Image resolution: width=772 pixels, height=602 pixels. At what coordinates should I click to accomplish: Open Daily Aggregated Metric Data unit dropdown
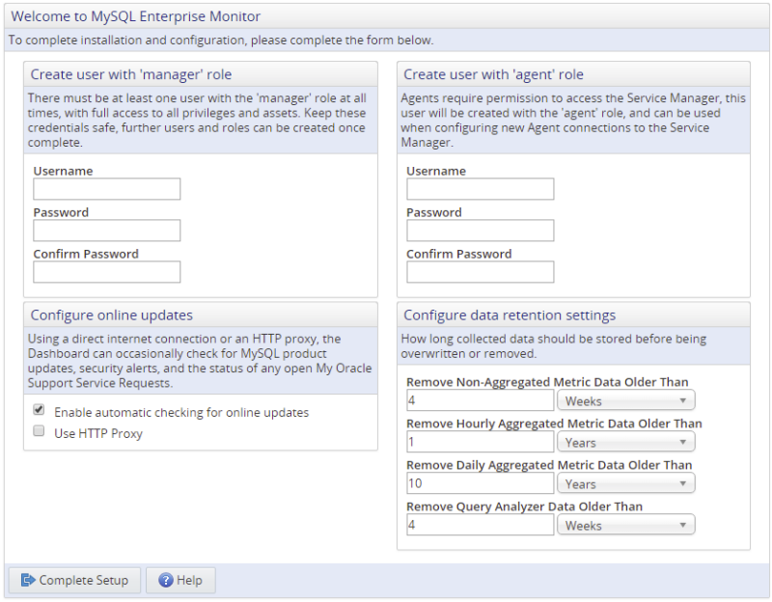pos(625,483)
